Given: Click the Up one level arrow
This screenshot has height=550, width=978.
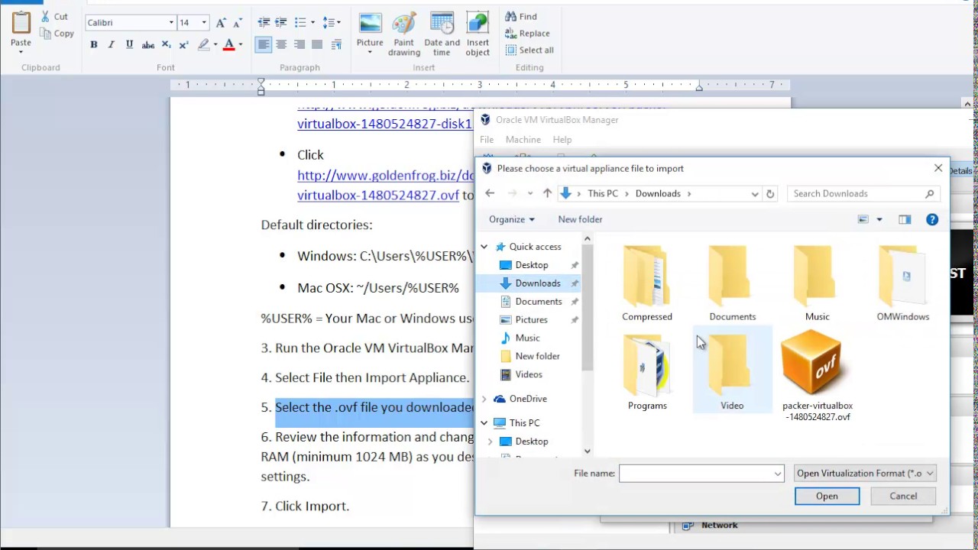Looking at the screenshot, I should pos(547,194).
